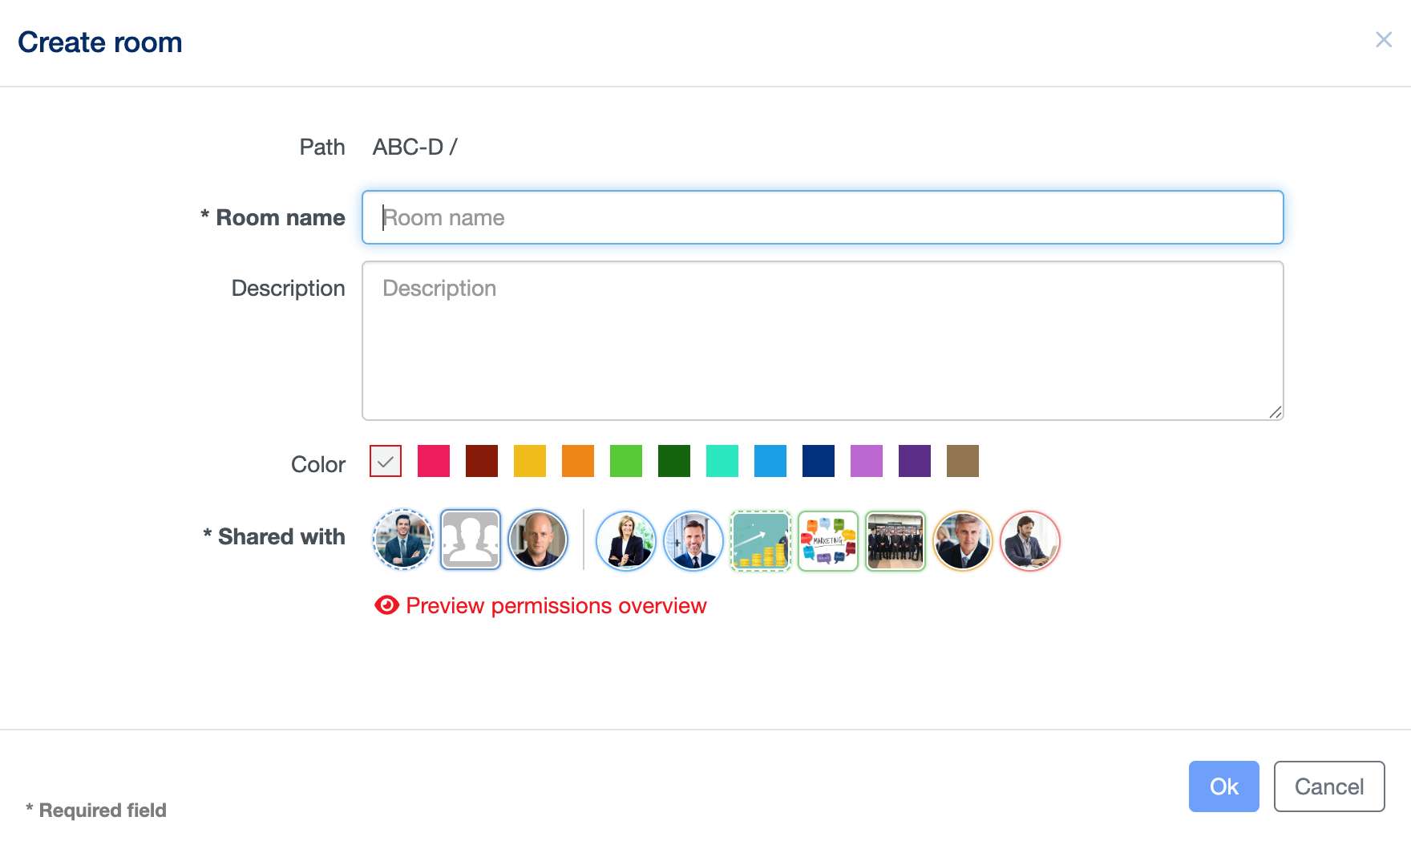This screenshot has width=1411, height=853.
Task: Select the gray-haired man with orange ring
Action: tap(963, 540)
